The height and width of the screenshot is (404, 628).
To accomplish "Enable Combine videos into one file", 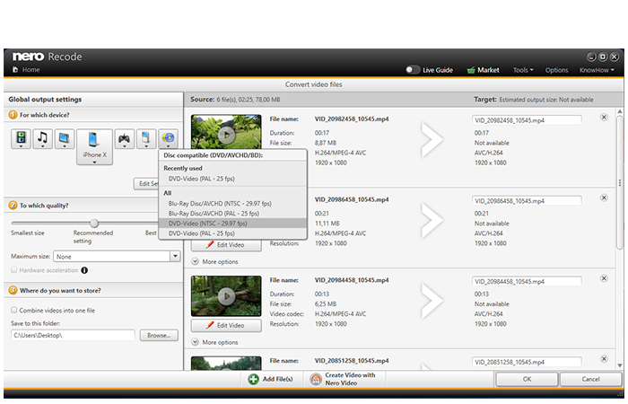I will 14,310.
